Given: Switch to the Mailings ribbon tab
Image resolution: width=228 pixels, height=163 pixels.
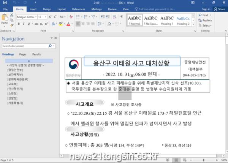Looking at the screenshot, I should coord(96,9).
